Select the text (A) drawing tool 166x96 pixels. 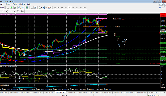click(14, 11)
